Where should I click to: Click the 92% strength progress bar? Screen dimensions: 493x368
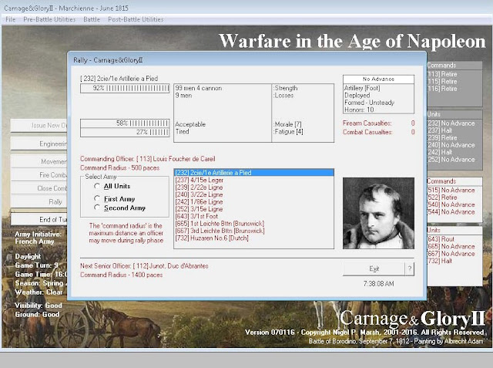tap(125, 88)
